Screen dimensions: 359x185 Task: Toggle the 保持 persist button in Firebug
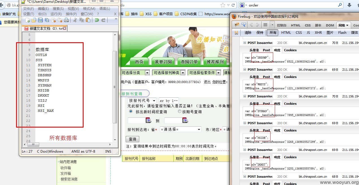260,33
